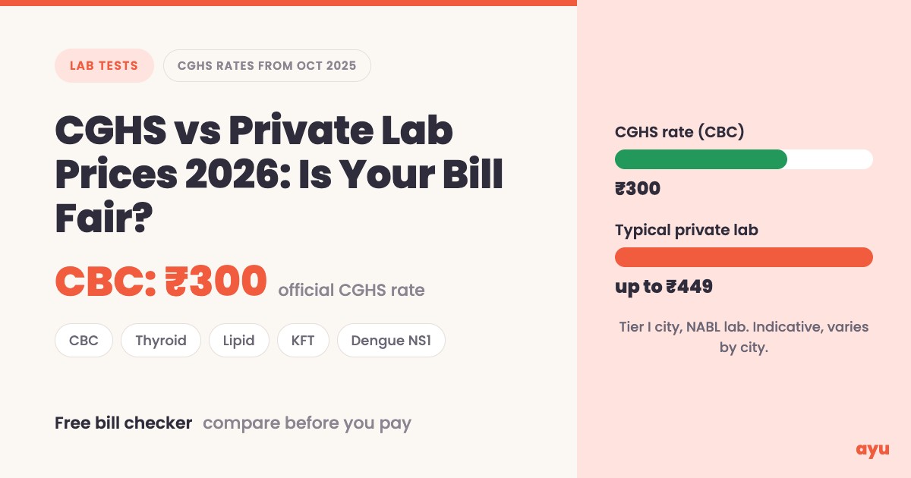Click the orange private lab bar
911x478 pixels.
(x=744, y=257)
